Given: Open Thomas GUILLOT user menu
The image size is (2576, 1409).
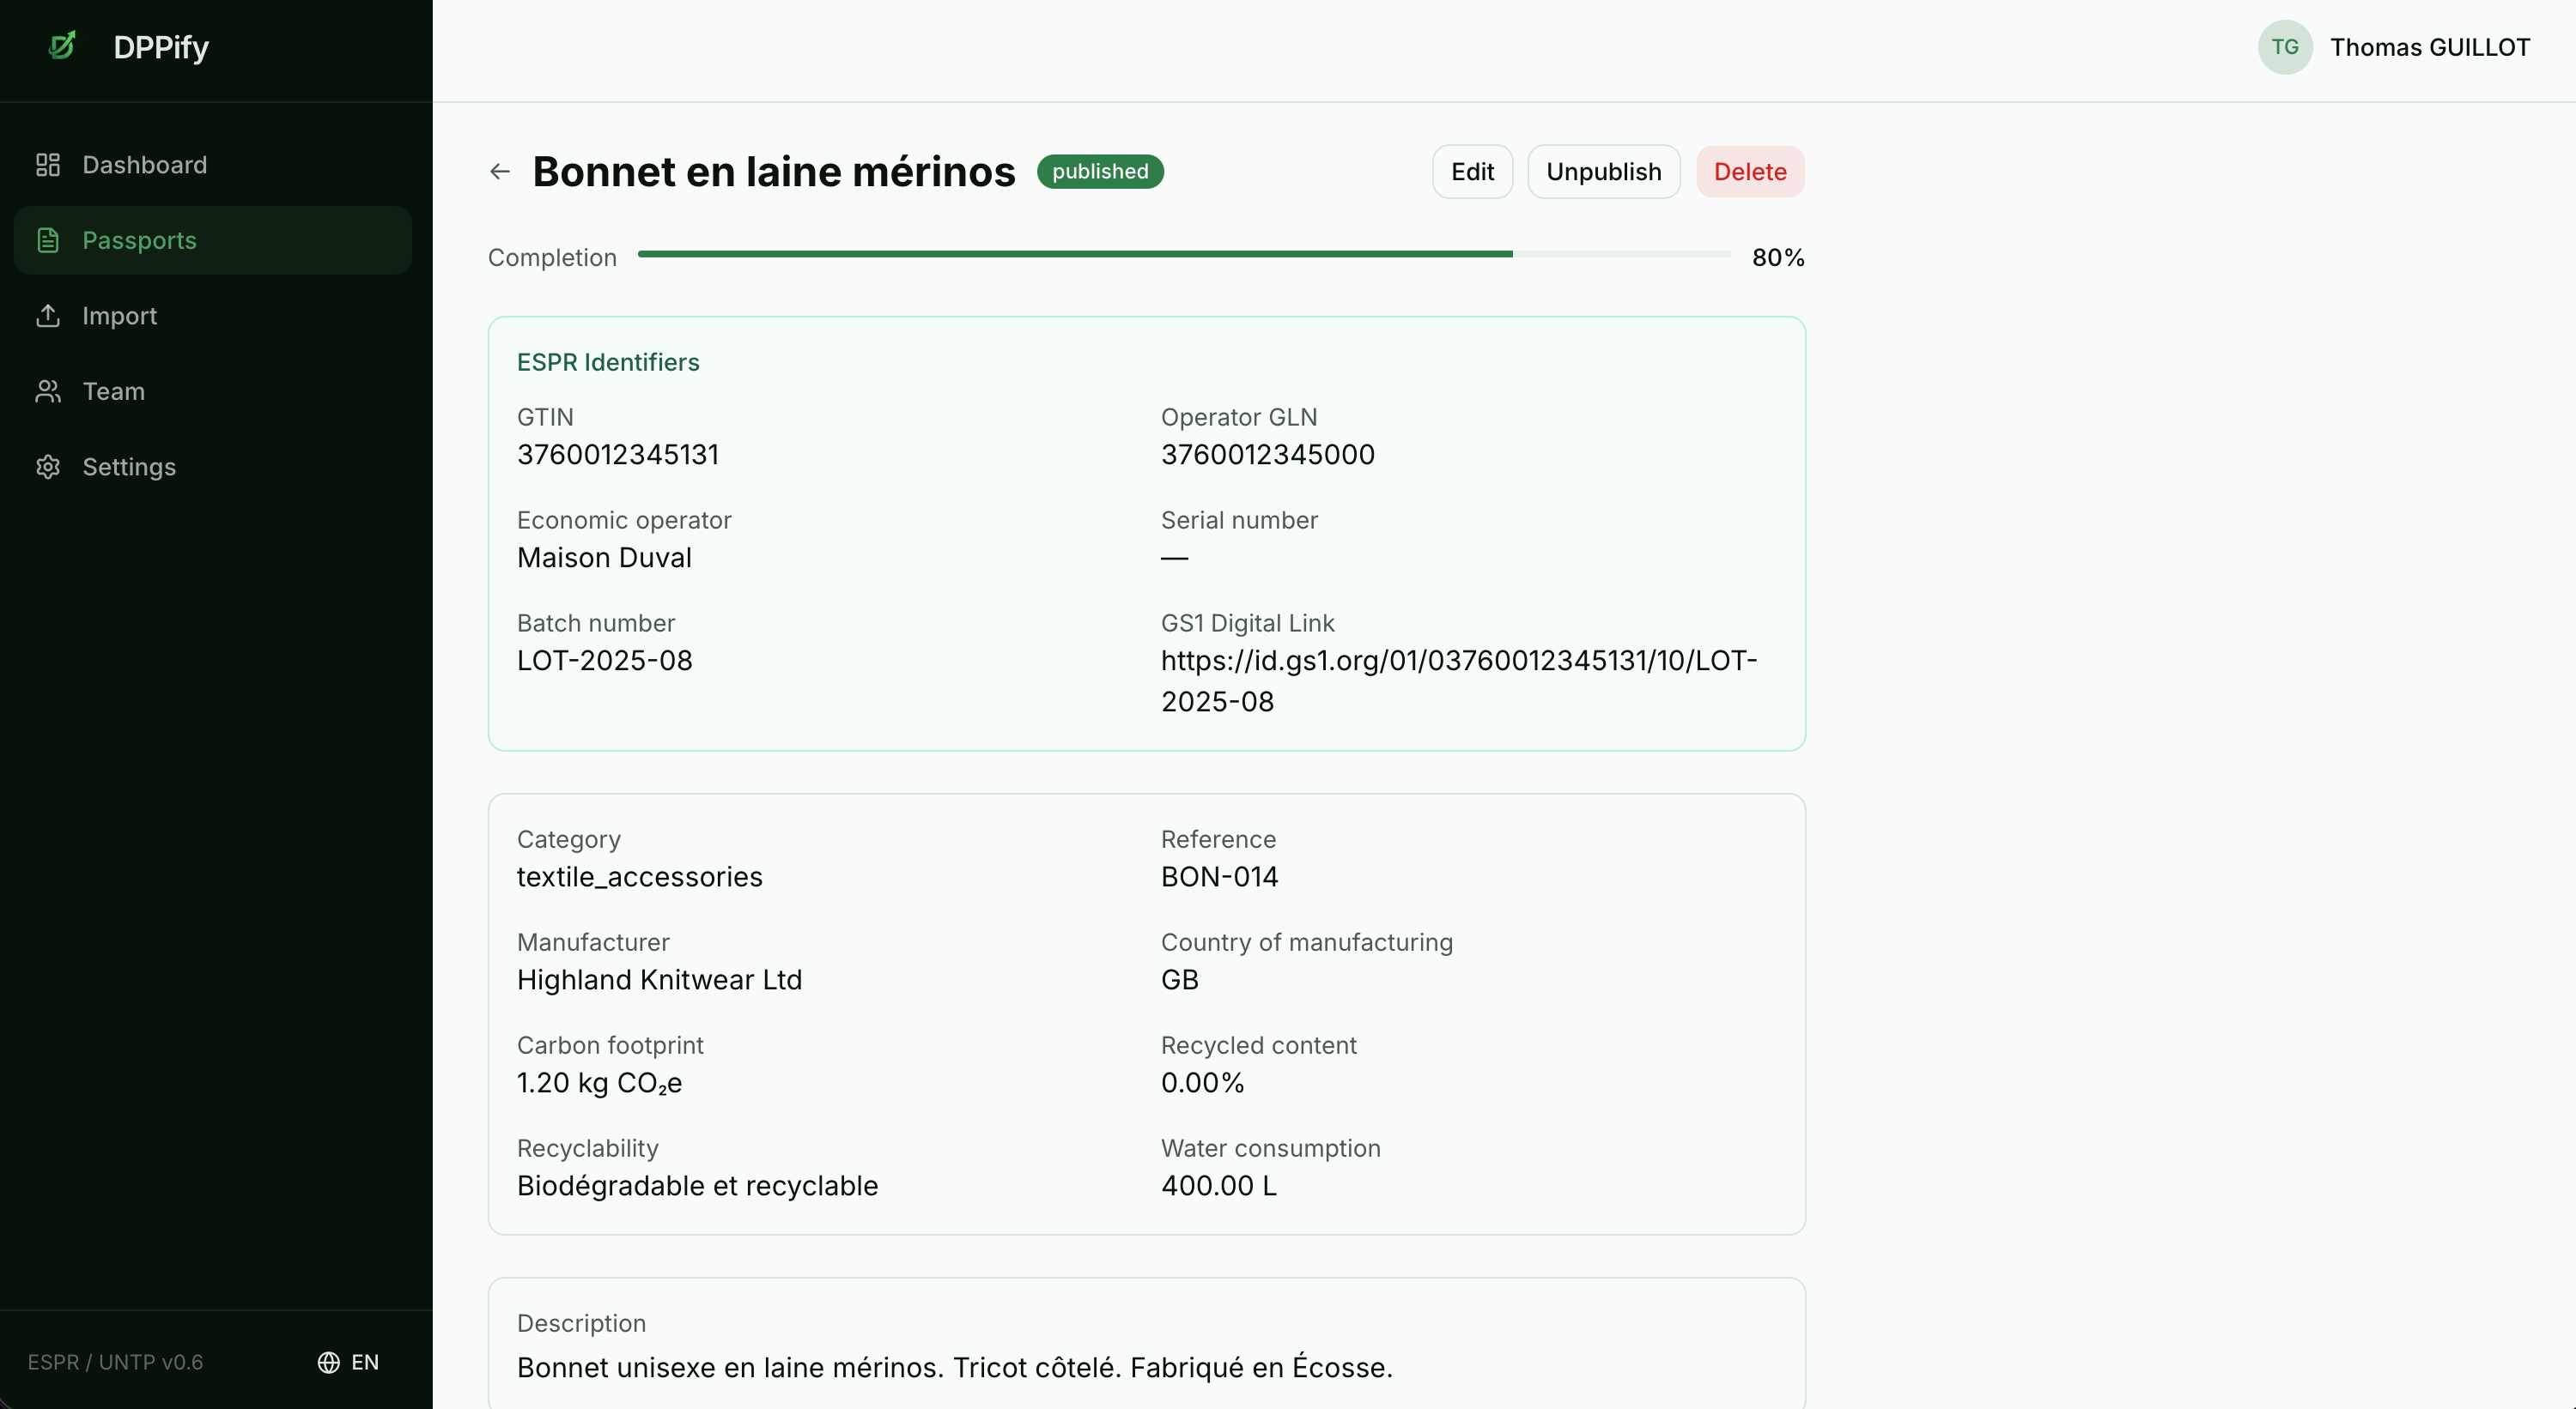Looking at the screenshot, I should click(2429, 47).
